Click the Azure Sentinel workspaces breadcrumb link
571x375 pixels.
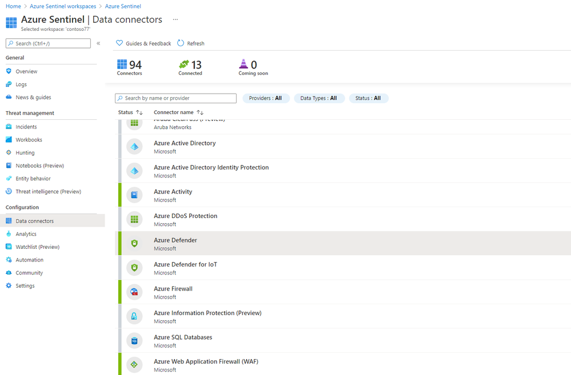(63, 6)
